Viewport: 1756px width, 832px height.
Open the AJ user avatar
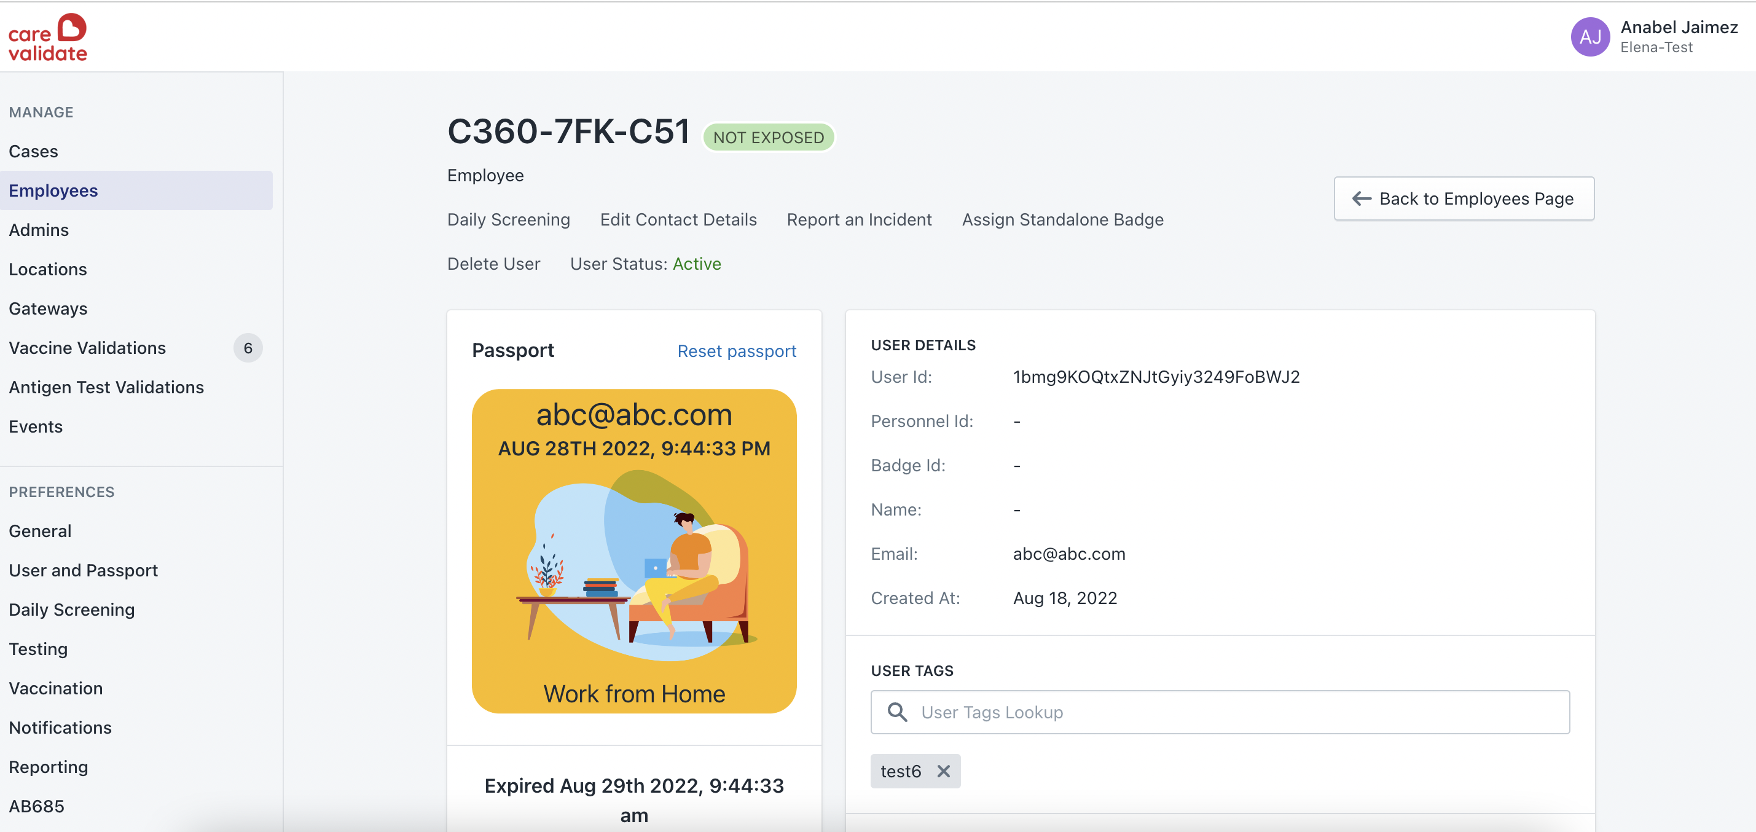coord(1589,37)
